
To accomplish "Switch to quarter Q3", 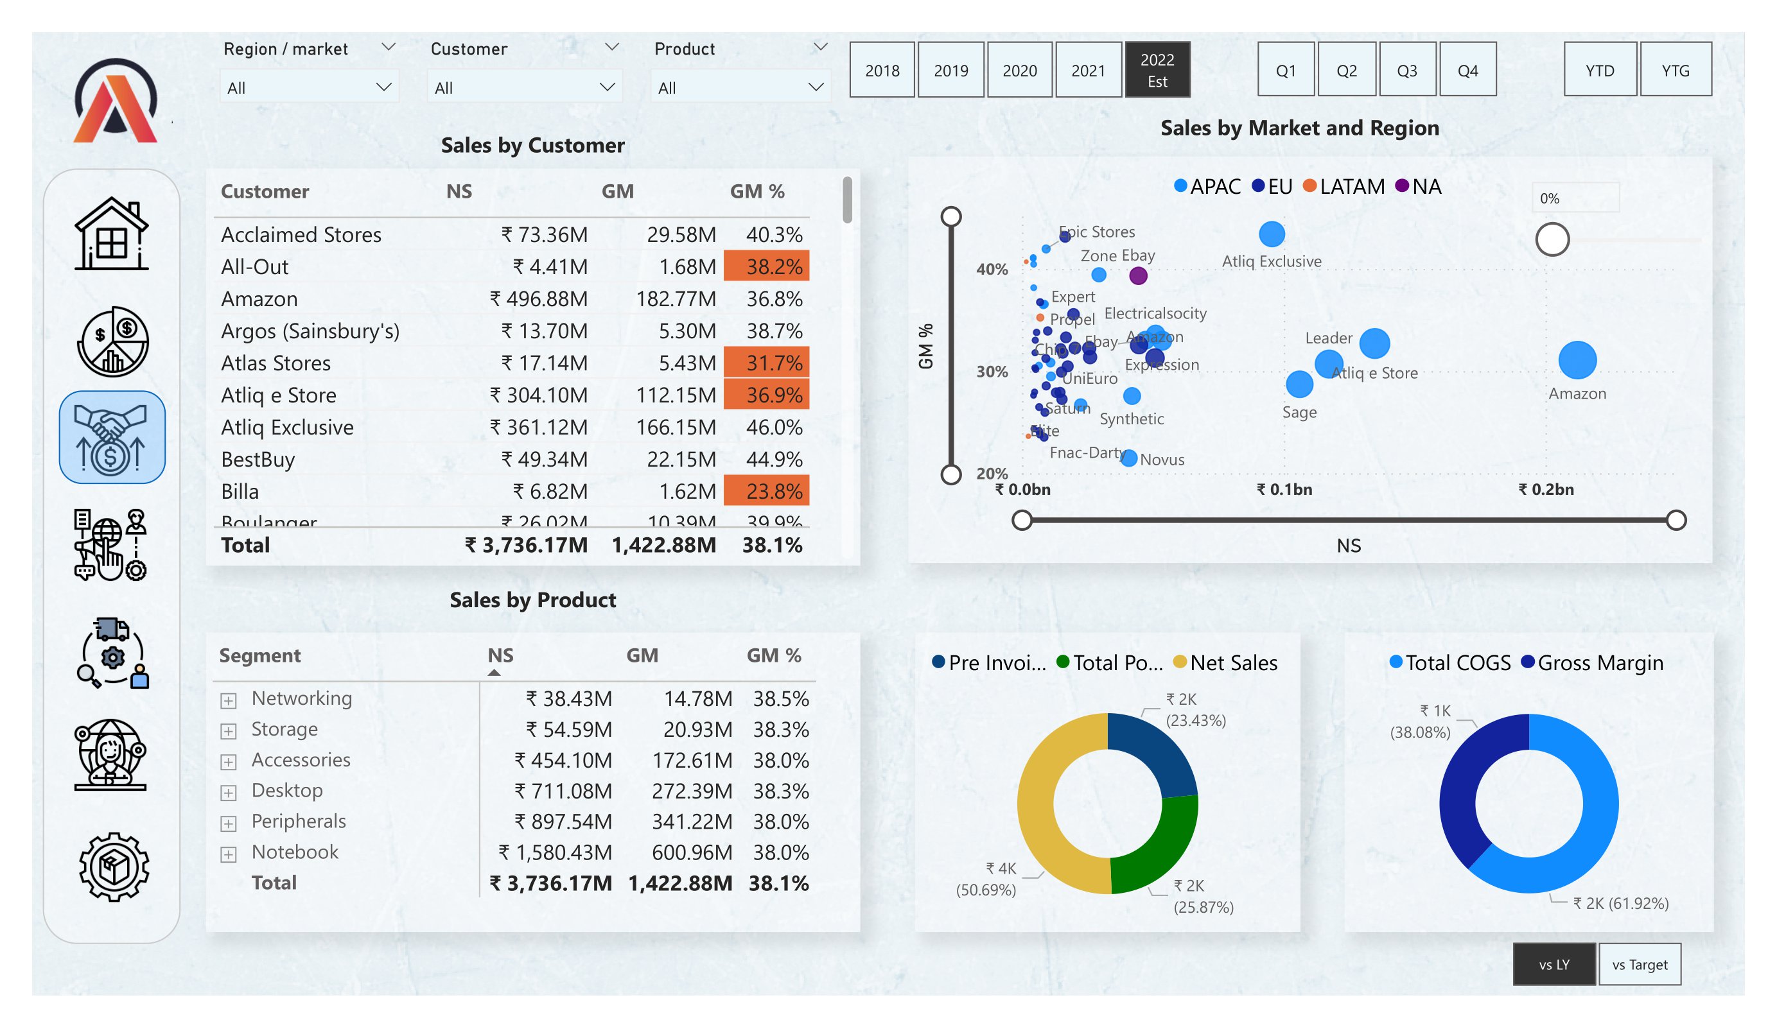I will click(x=1407, y=71).
